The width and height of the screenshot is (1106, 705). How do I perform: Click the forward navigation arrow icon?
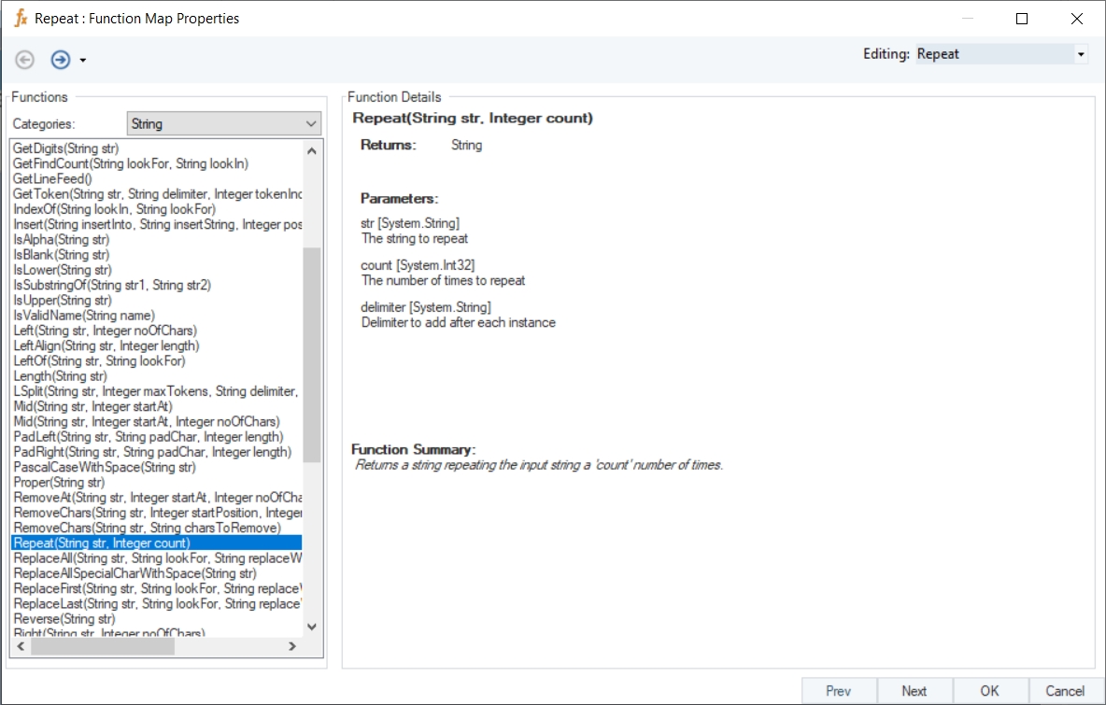pos(60,60)
